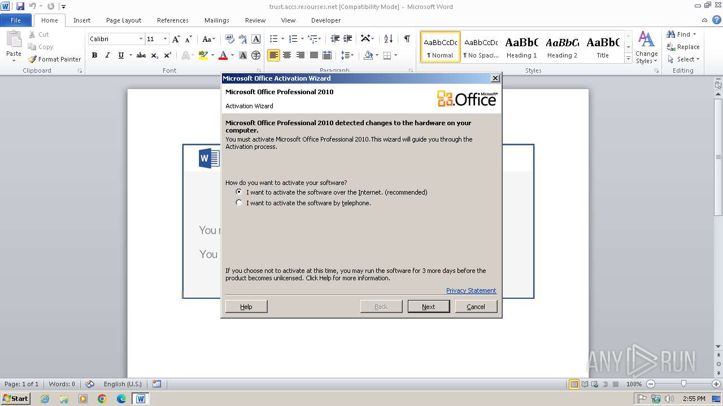Click Cancel in Activation Wizard
The image size is (723, 406).
(x=476, y=306)
